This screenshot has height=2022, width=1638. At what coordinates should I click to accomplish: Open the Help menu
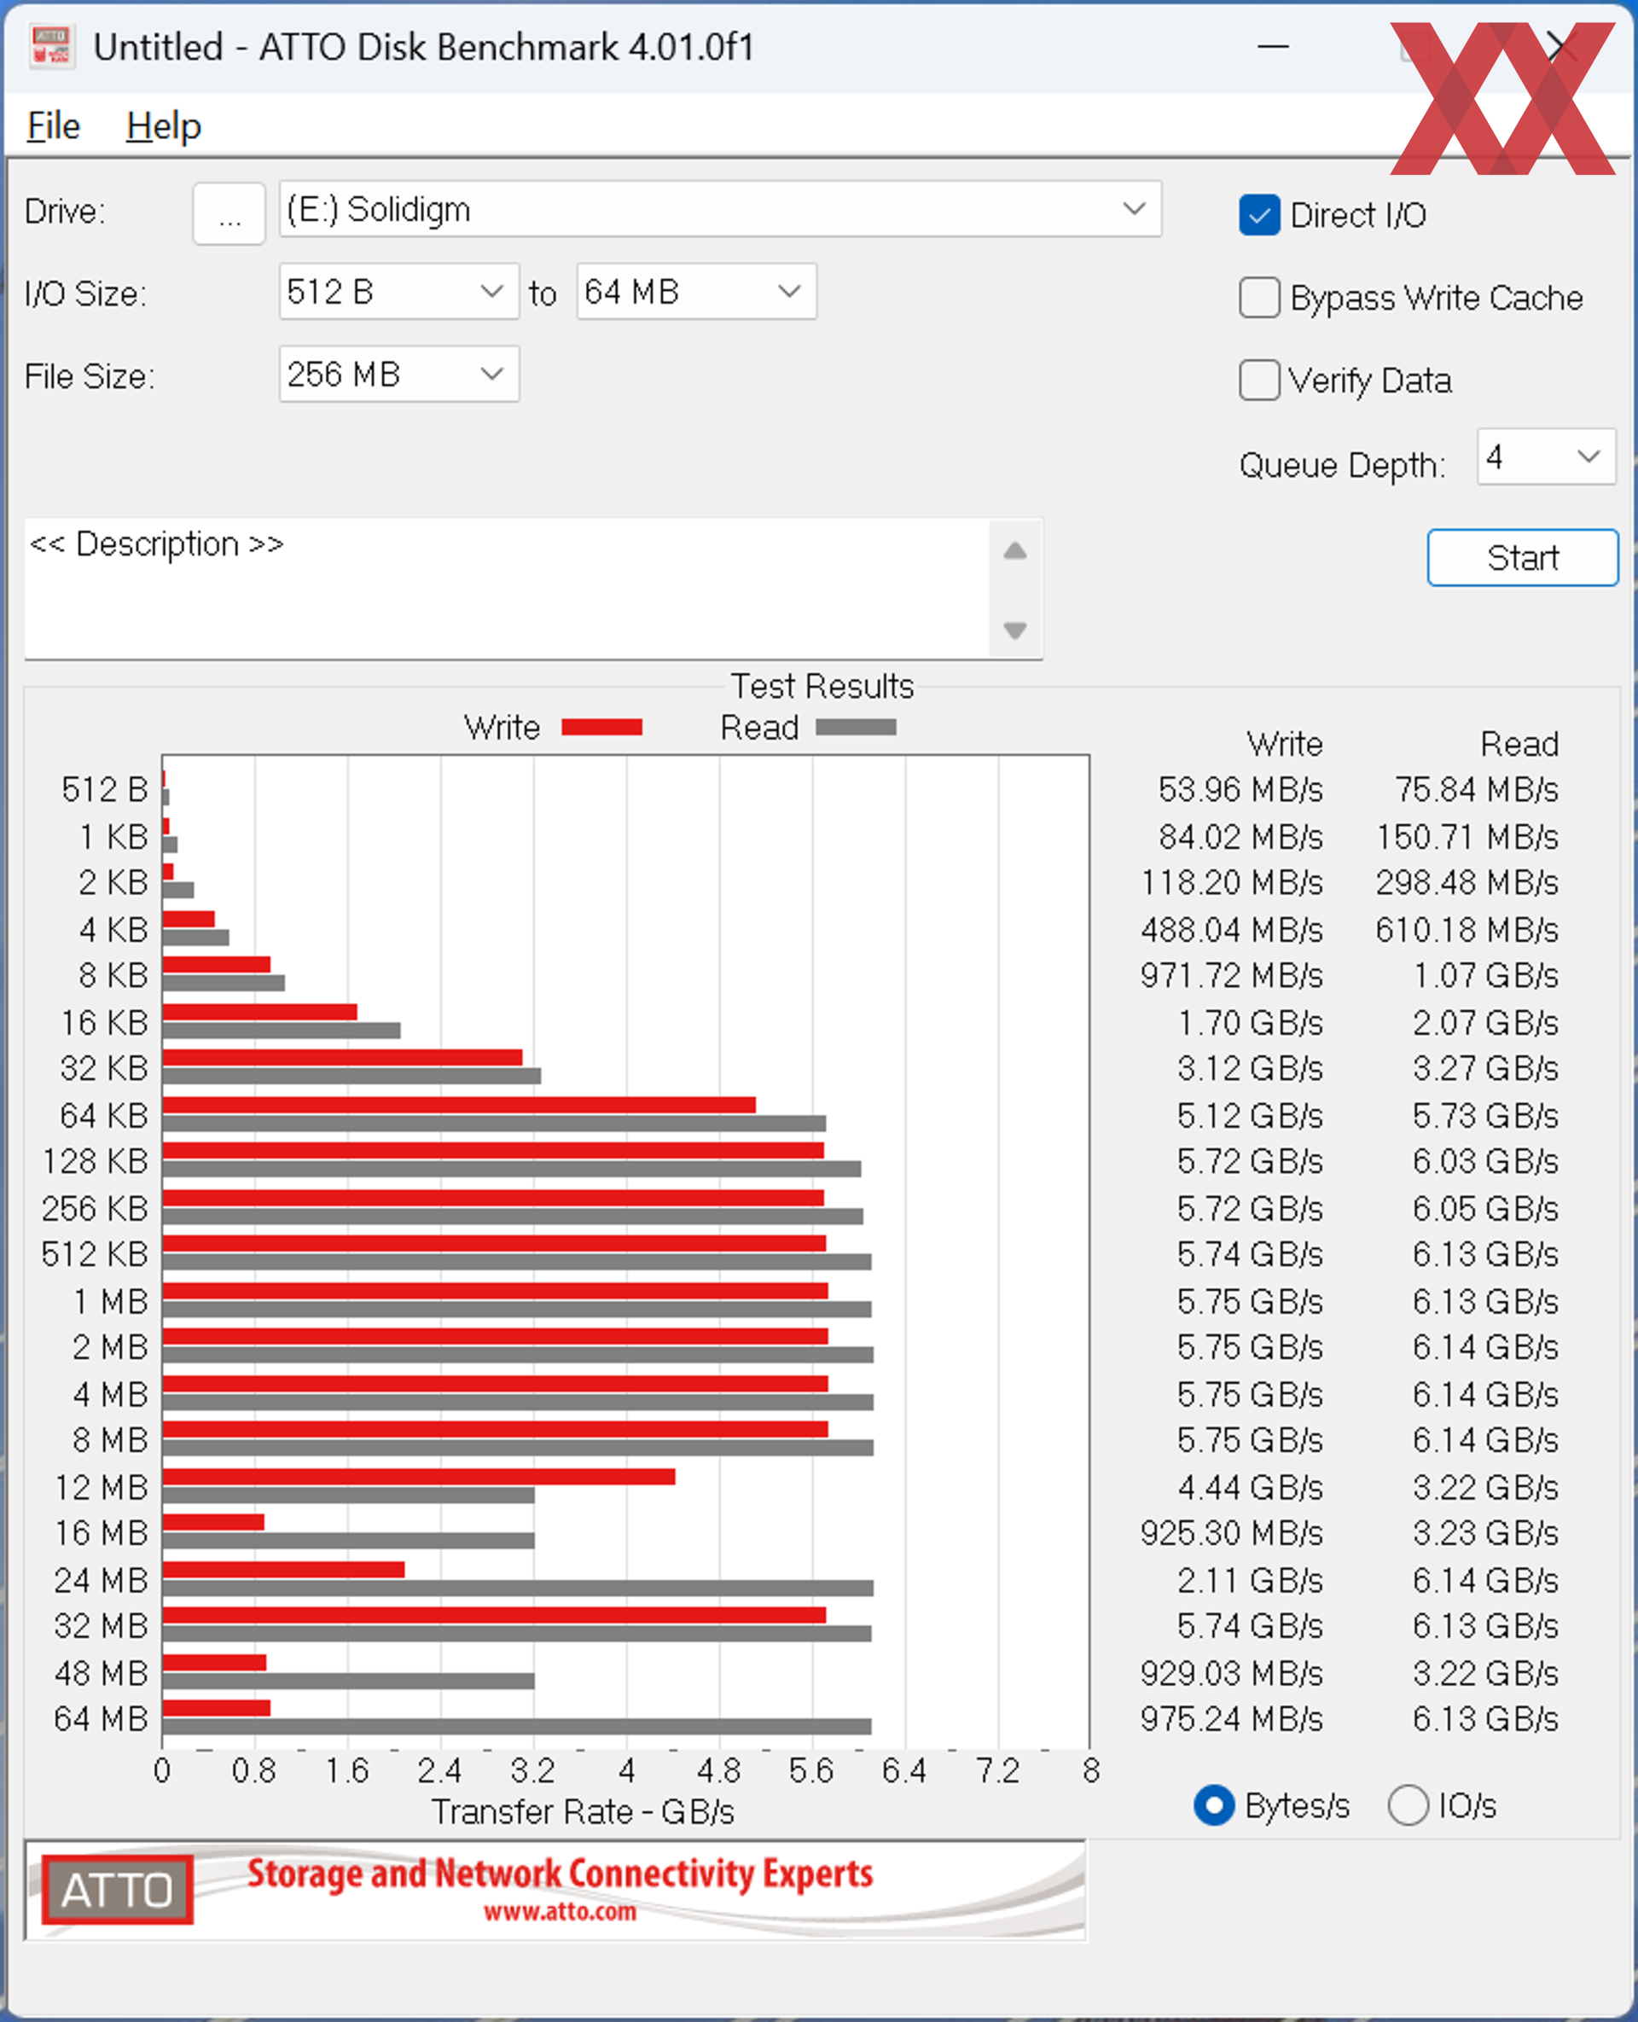coord(163,126)
